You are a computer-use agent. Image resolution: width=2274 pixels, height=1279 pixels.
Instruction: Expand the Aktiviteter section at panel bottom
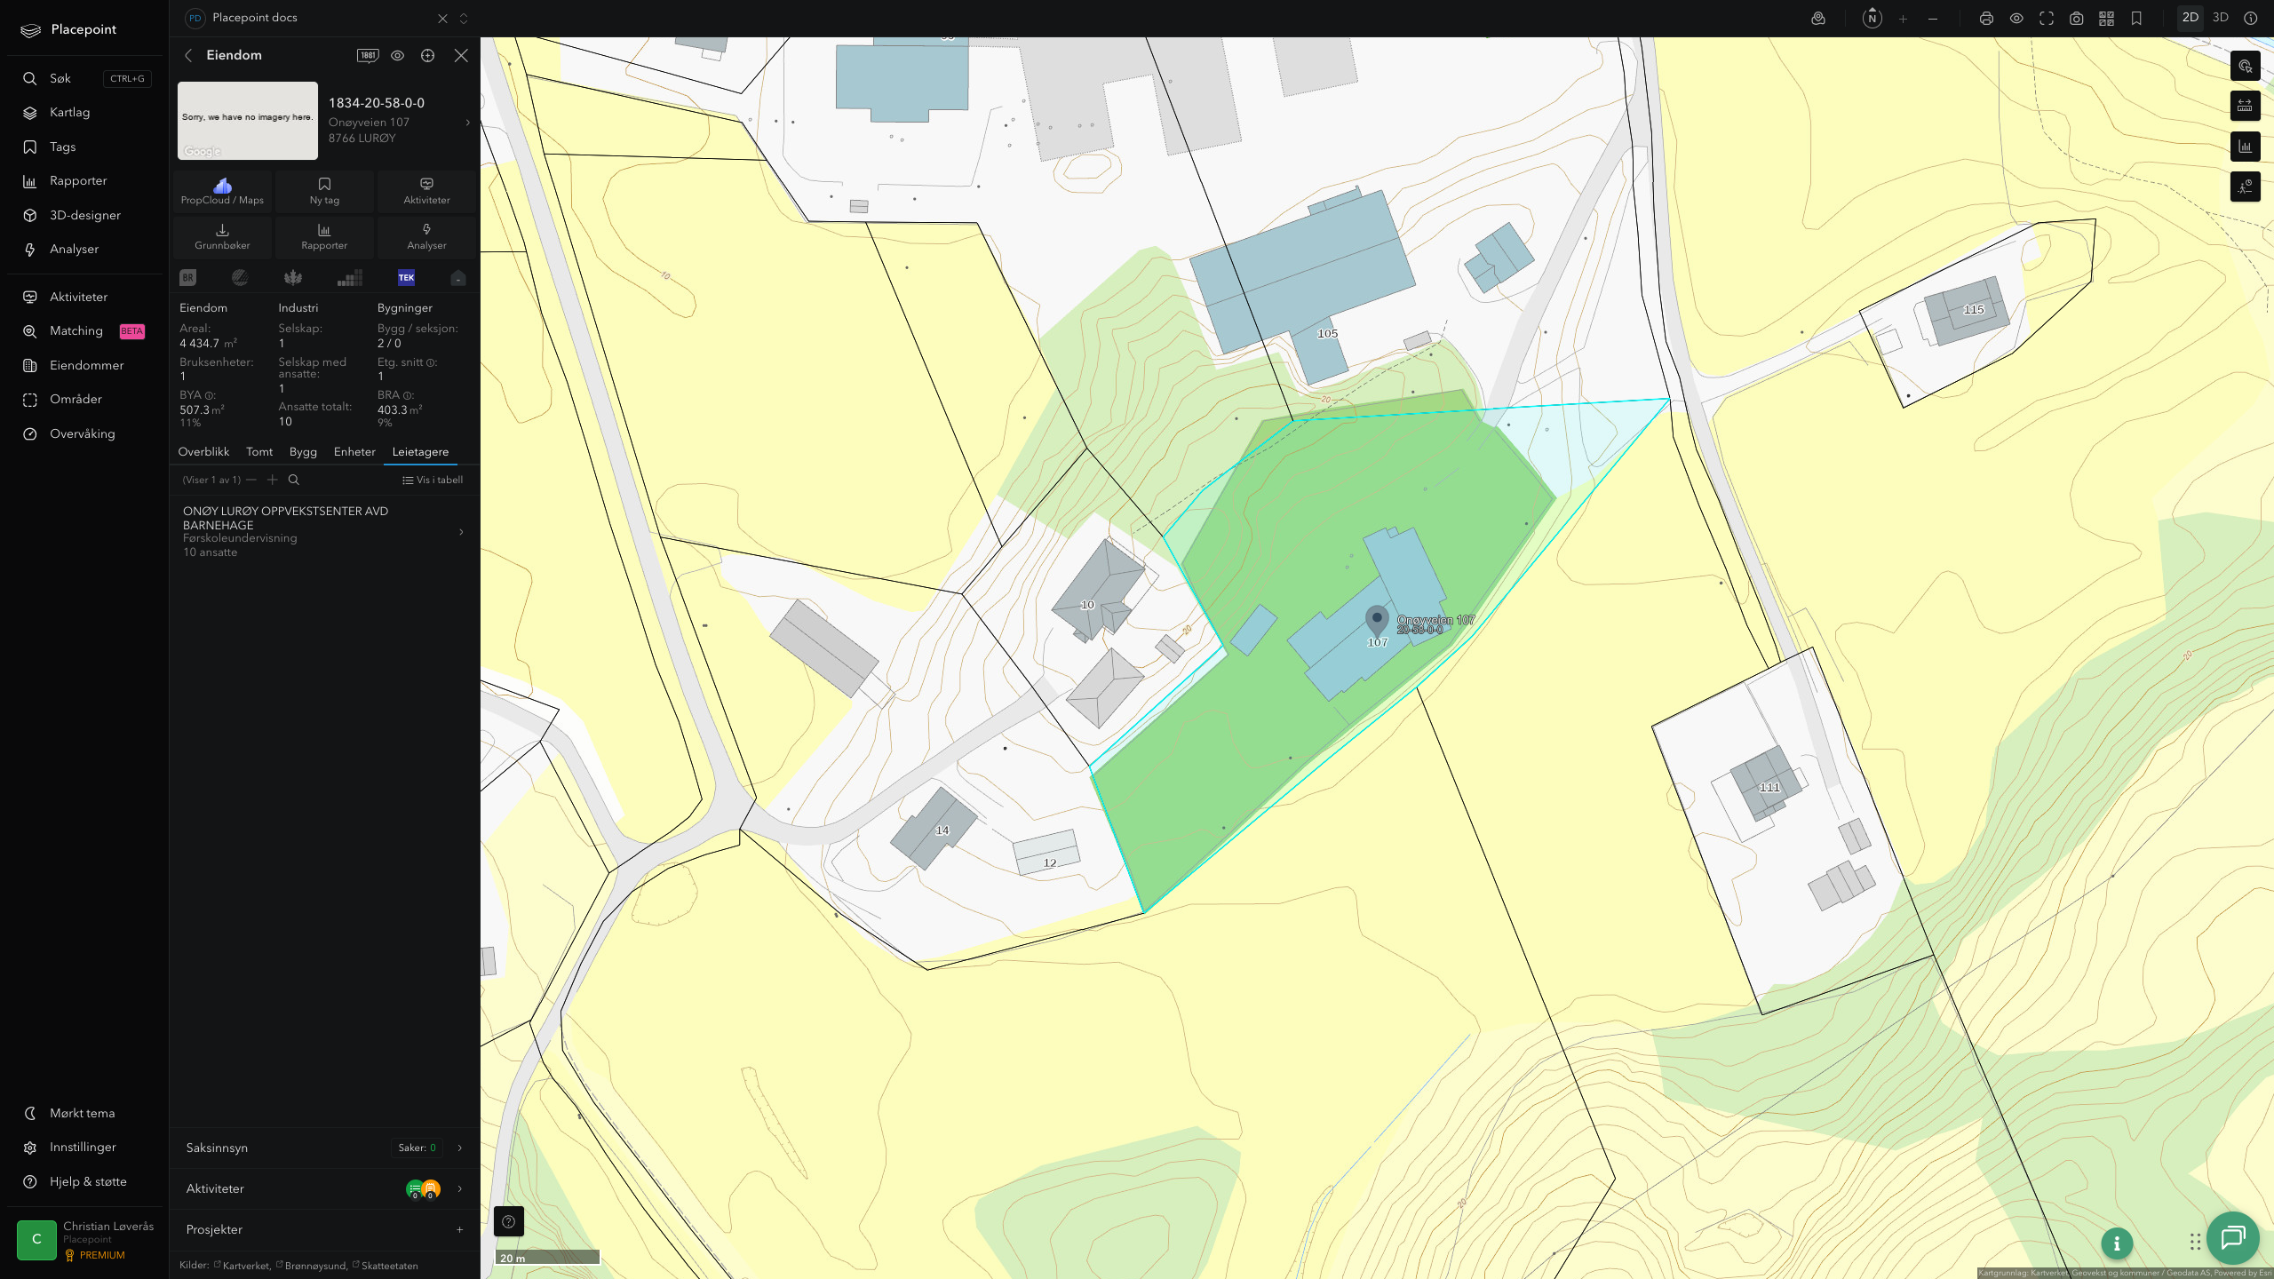tap(324, 1188)
